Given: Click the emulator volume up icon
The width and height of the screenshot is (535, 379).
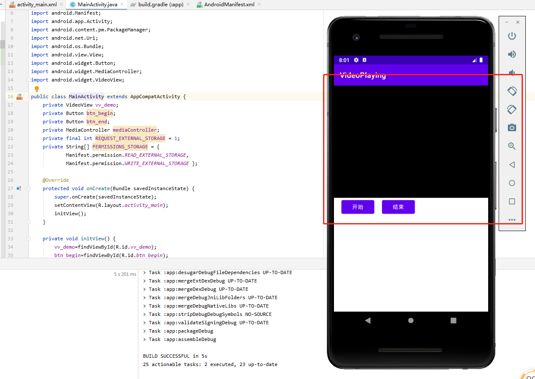Looking at the screenshot, I should [512, 54].
